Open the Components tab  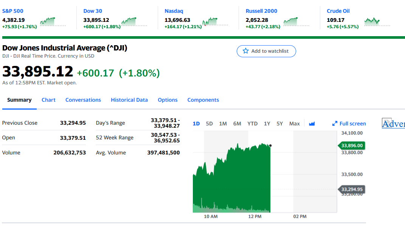(203, 100)
